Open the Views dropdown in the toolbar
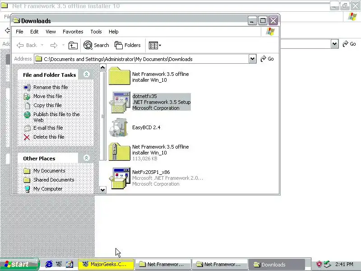 155,46
